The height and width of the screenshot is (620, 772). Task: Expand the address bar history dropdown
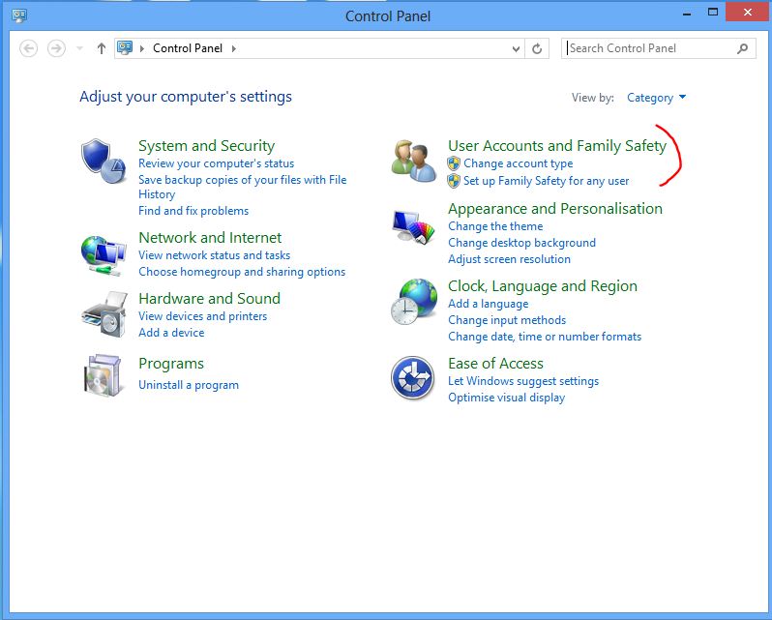(516, 48)
